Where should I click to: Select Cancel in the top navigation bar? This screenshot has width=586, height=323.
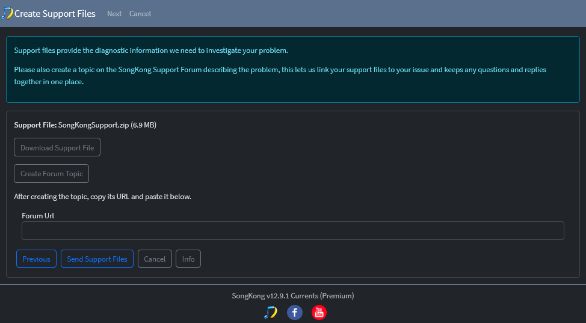[140, 14]
